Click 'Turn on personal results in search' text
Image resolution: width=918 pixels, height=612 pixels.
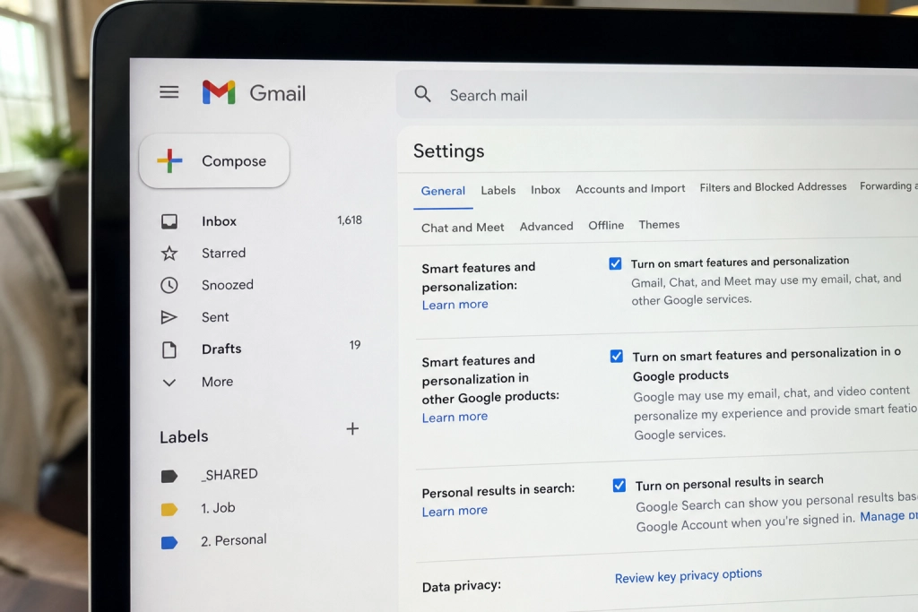tap(730, 483)
